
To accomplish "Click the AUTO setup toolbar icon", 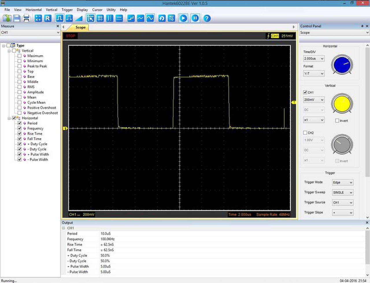I will (x=171, y=18).
